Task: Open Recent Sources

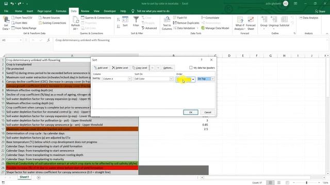Action: coord(49,18)
